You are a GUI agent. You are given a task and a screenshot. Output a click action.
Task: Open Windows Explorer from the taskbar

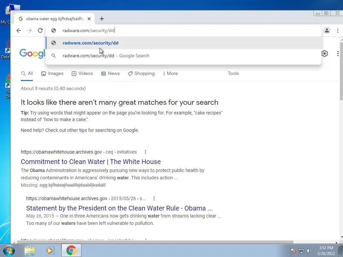[30, 250]
